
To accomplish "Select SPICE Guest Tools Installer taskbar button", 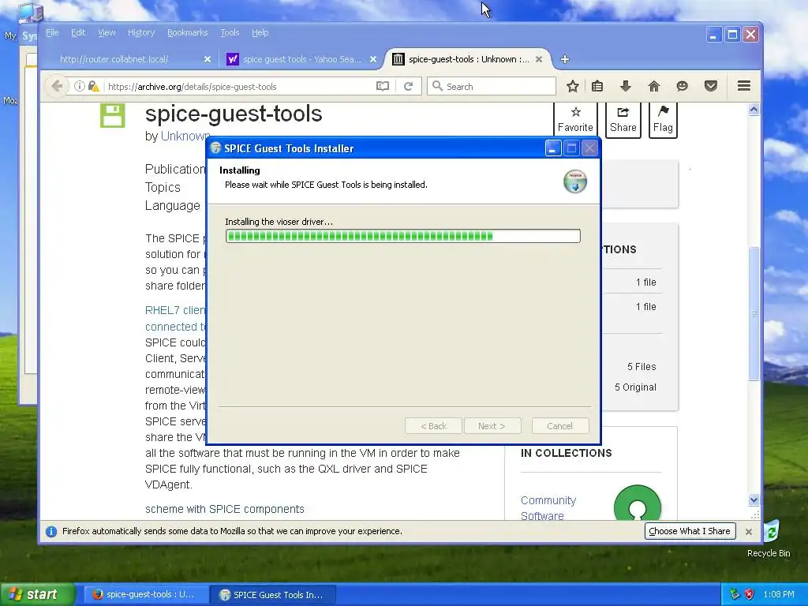I will click(273, 595).
